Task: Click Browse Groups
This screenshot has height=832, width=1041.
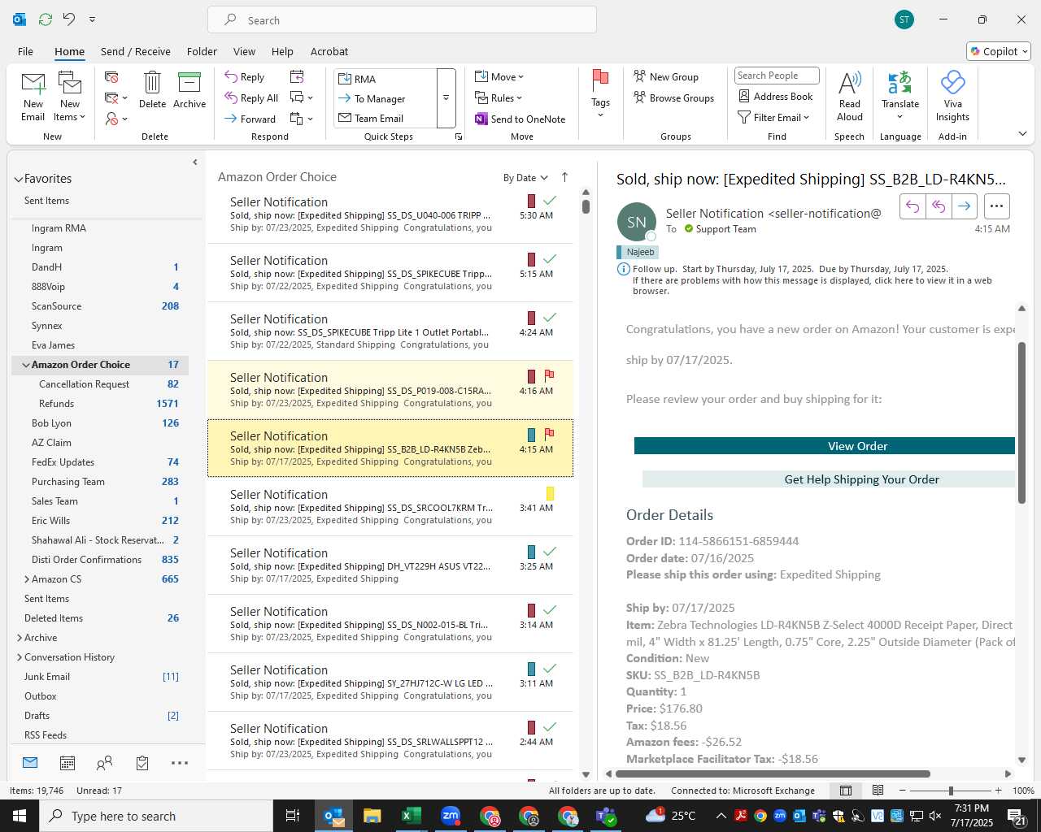Action: pos(674,97)
